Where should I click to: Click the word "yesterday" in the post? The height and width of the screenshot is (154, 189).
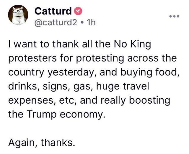[74, 72]
